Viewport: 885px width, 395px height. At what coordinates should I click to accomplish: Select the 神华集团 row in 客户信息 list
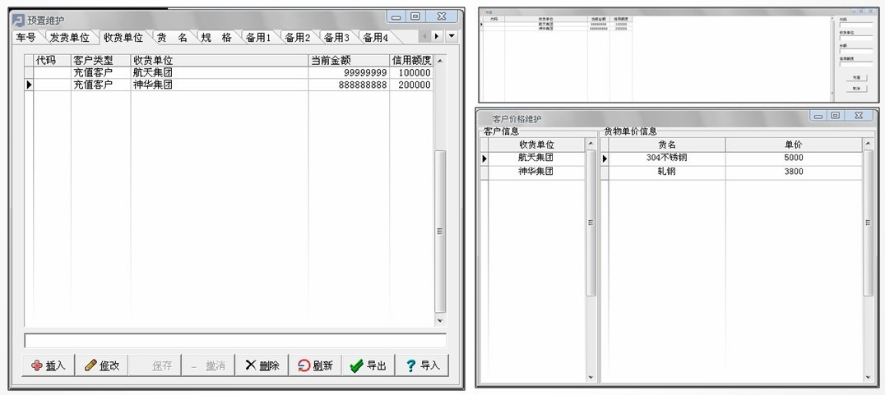tap(535, 172)
